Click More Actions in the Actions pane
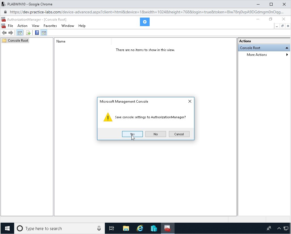291x234 pixels. (x=257, y=54)
